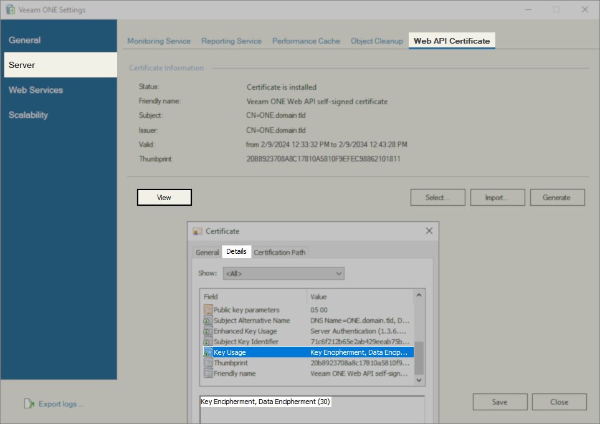Switch to the Monitoring Service tab
The image size is (600, 424).
coord(159,41)
